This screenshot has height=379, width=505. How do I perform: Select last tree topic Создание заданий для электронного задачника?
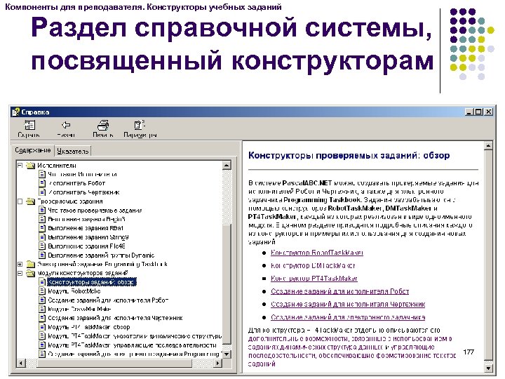[135, 354]
